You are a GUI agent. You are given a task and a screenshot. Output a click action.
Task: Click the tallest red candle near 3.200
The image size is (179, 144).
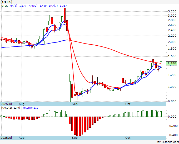pyautogui.click(x=64, y=15)
